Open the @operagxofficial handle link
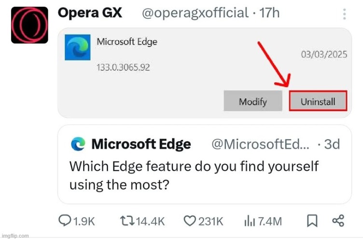The width and height of the screenshot is (363, 240). click(x=195, y=13)
